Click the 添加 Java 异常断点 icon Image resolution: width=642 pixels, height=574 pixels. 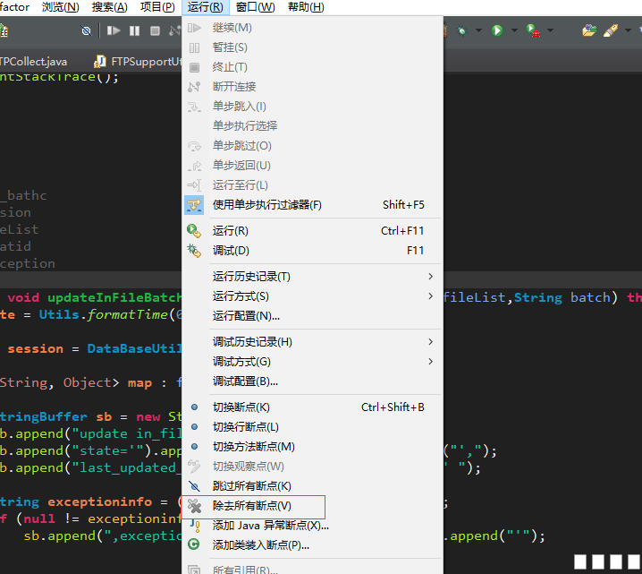click(x=194, y=526)
